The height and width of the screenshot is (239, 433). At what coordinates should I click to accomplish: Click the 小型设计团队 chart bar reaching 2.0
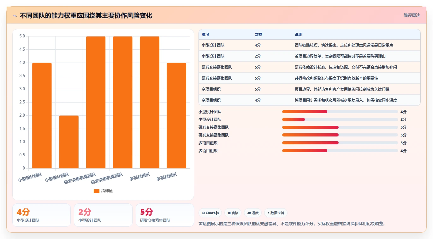point(69,142)
